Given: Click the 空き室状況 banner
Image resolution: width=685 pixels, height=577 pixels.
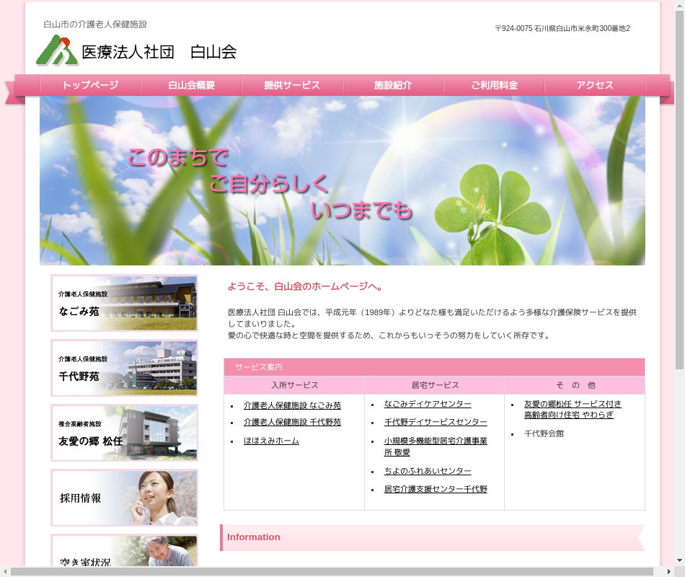Looking at the screenshot, I should point(124,552).
